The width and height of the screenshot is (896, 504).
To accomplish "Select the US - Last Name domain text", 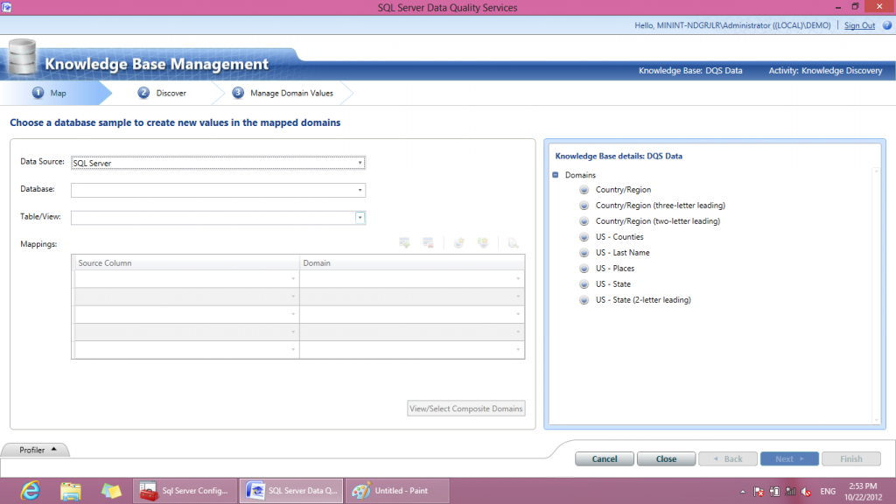I will (622, 253).
